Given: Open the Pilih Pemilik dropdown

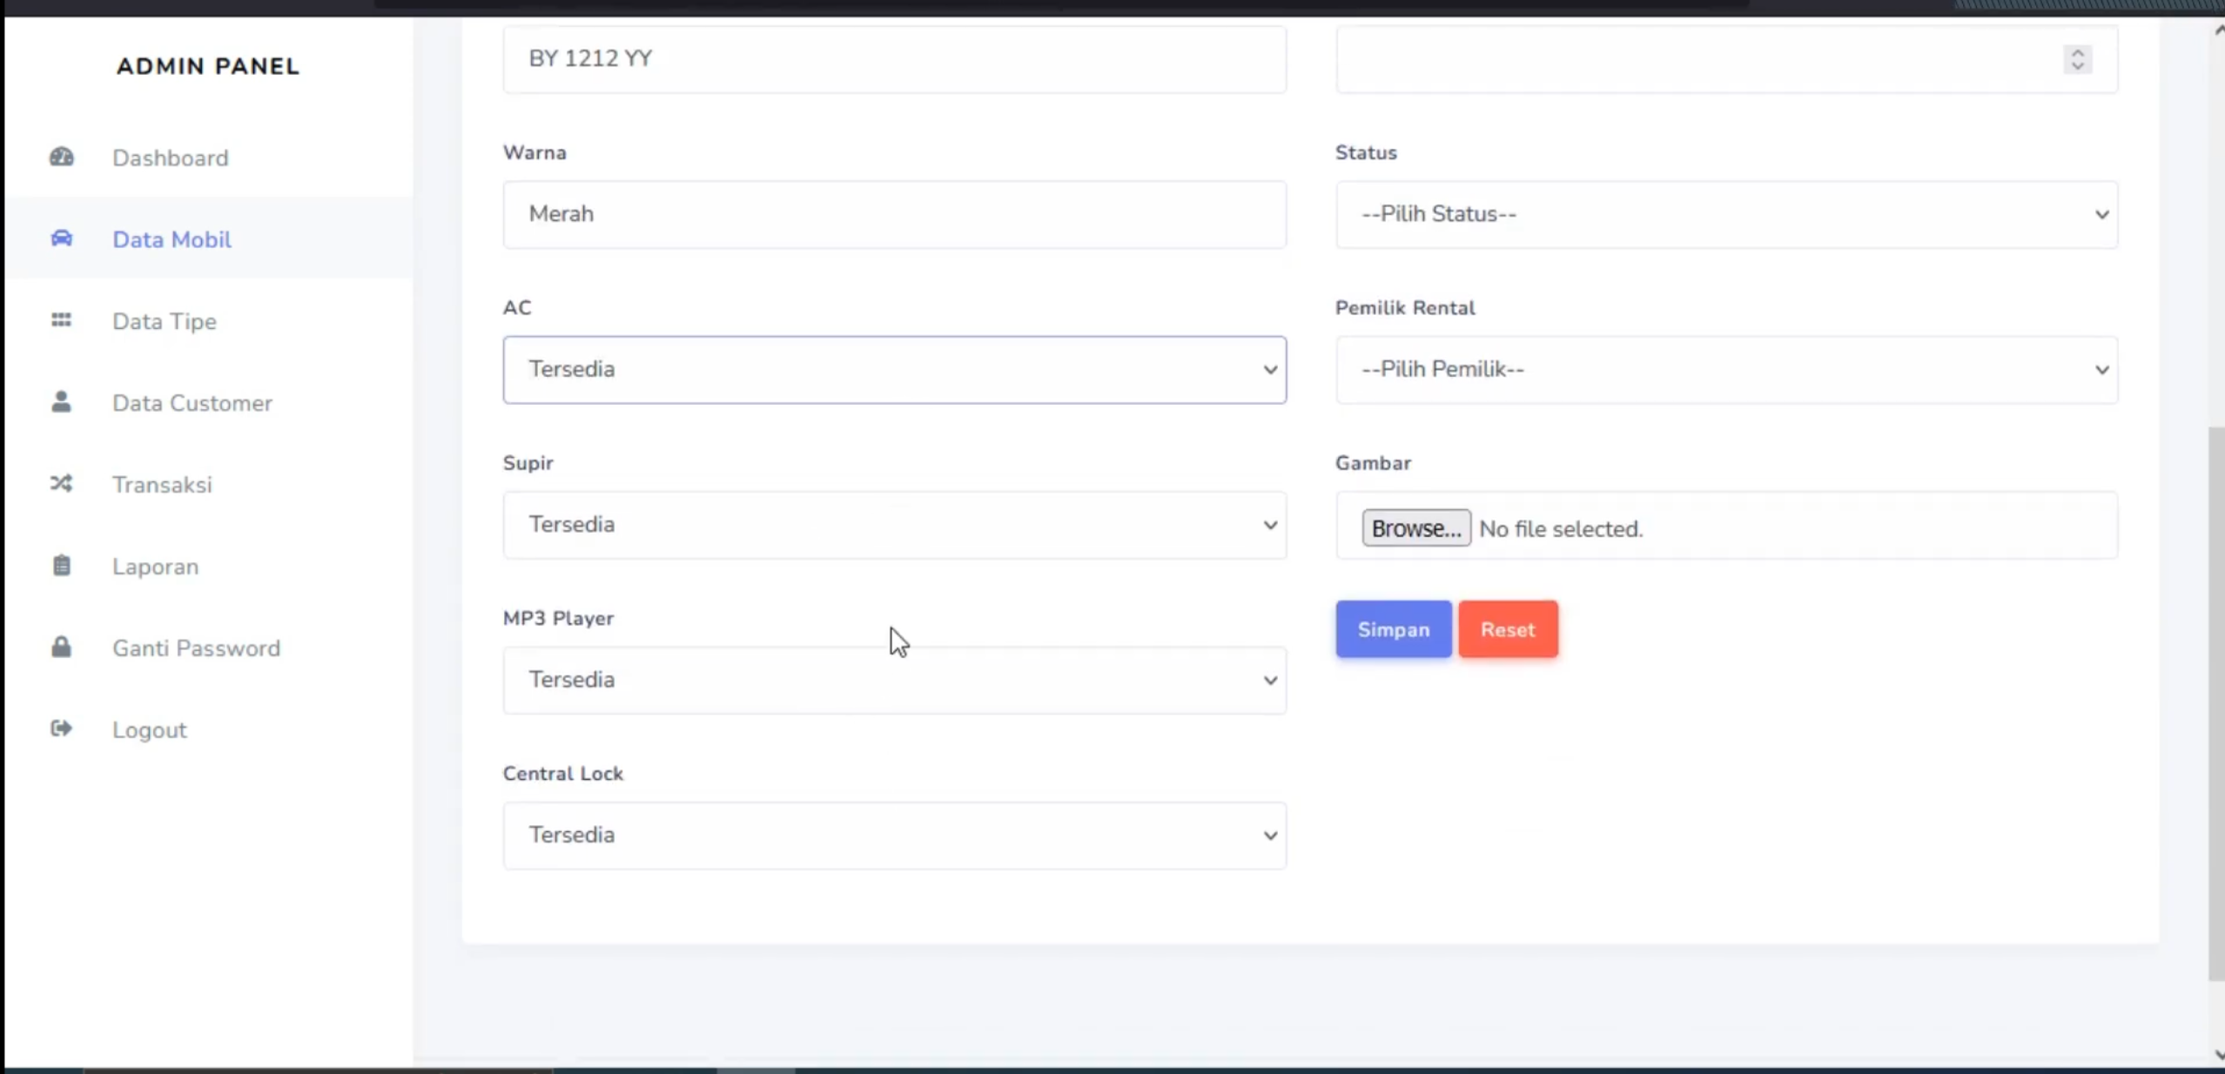Looking at the screenshot, I should pyautogui.click(x=1727, y=370).
